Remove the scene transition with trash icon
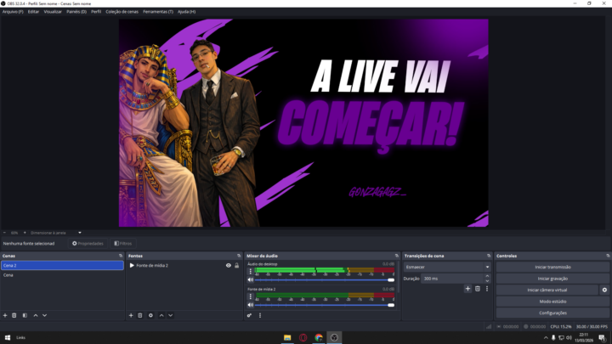The height and width of the screenshot is (344, 612). point(477,289)
